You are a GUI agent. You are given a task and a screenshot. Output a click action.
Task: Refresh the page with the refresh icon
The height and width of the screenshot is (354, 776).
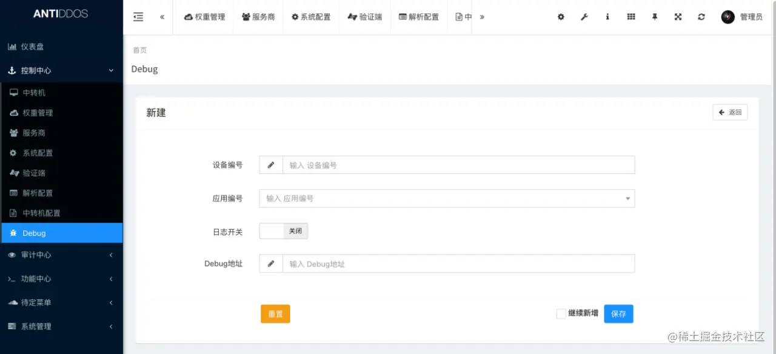(701, 17)
